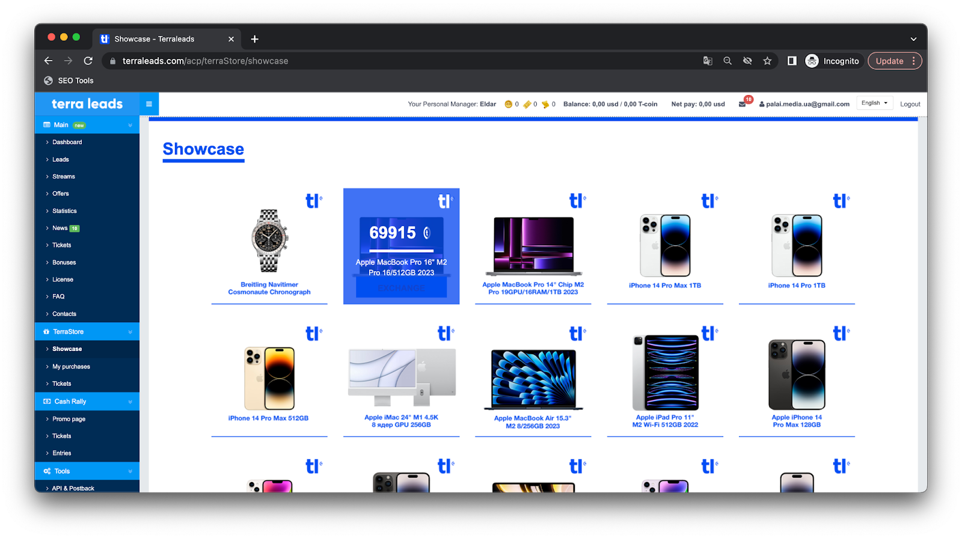Viewport: 962px width, 538px height.
Task: Open My purchases in sidebar
Action: [71, 367]
